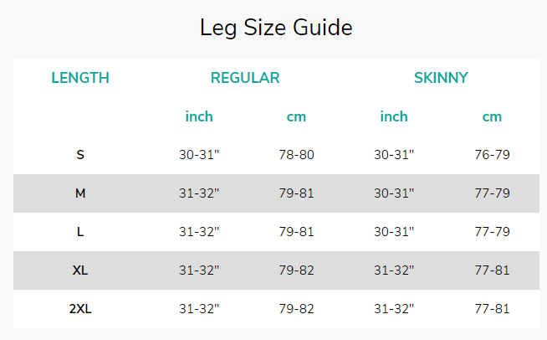This screenshot has height=340, width=547.
Task: Click size 2XL skinny cm value 77-81
Action: tap(492, 309)
